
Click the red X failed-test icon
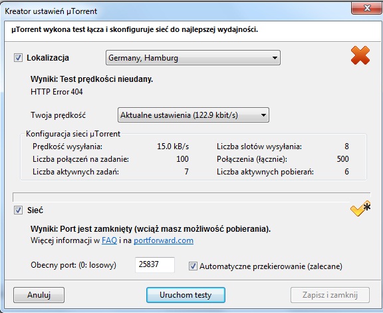click(360, 55)
